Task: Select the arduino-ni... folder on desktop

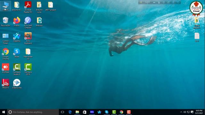Action: click(x=17, y=6)
